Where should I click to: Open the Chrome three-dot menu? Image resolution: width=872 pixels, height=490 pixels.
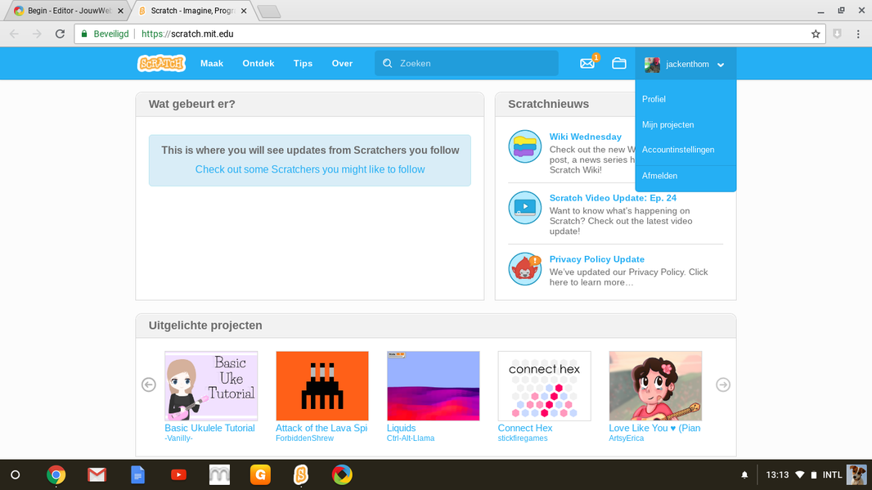coord(859,34)
